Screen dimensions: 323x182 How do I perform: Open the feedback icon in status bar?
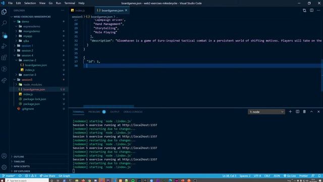pos(313,176)
